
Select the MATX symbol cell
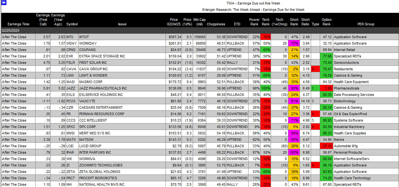tap(72, 140)
